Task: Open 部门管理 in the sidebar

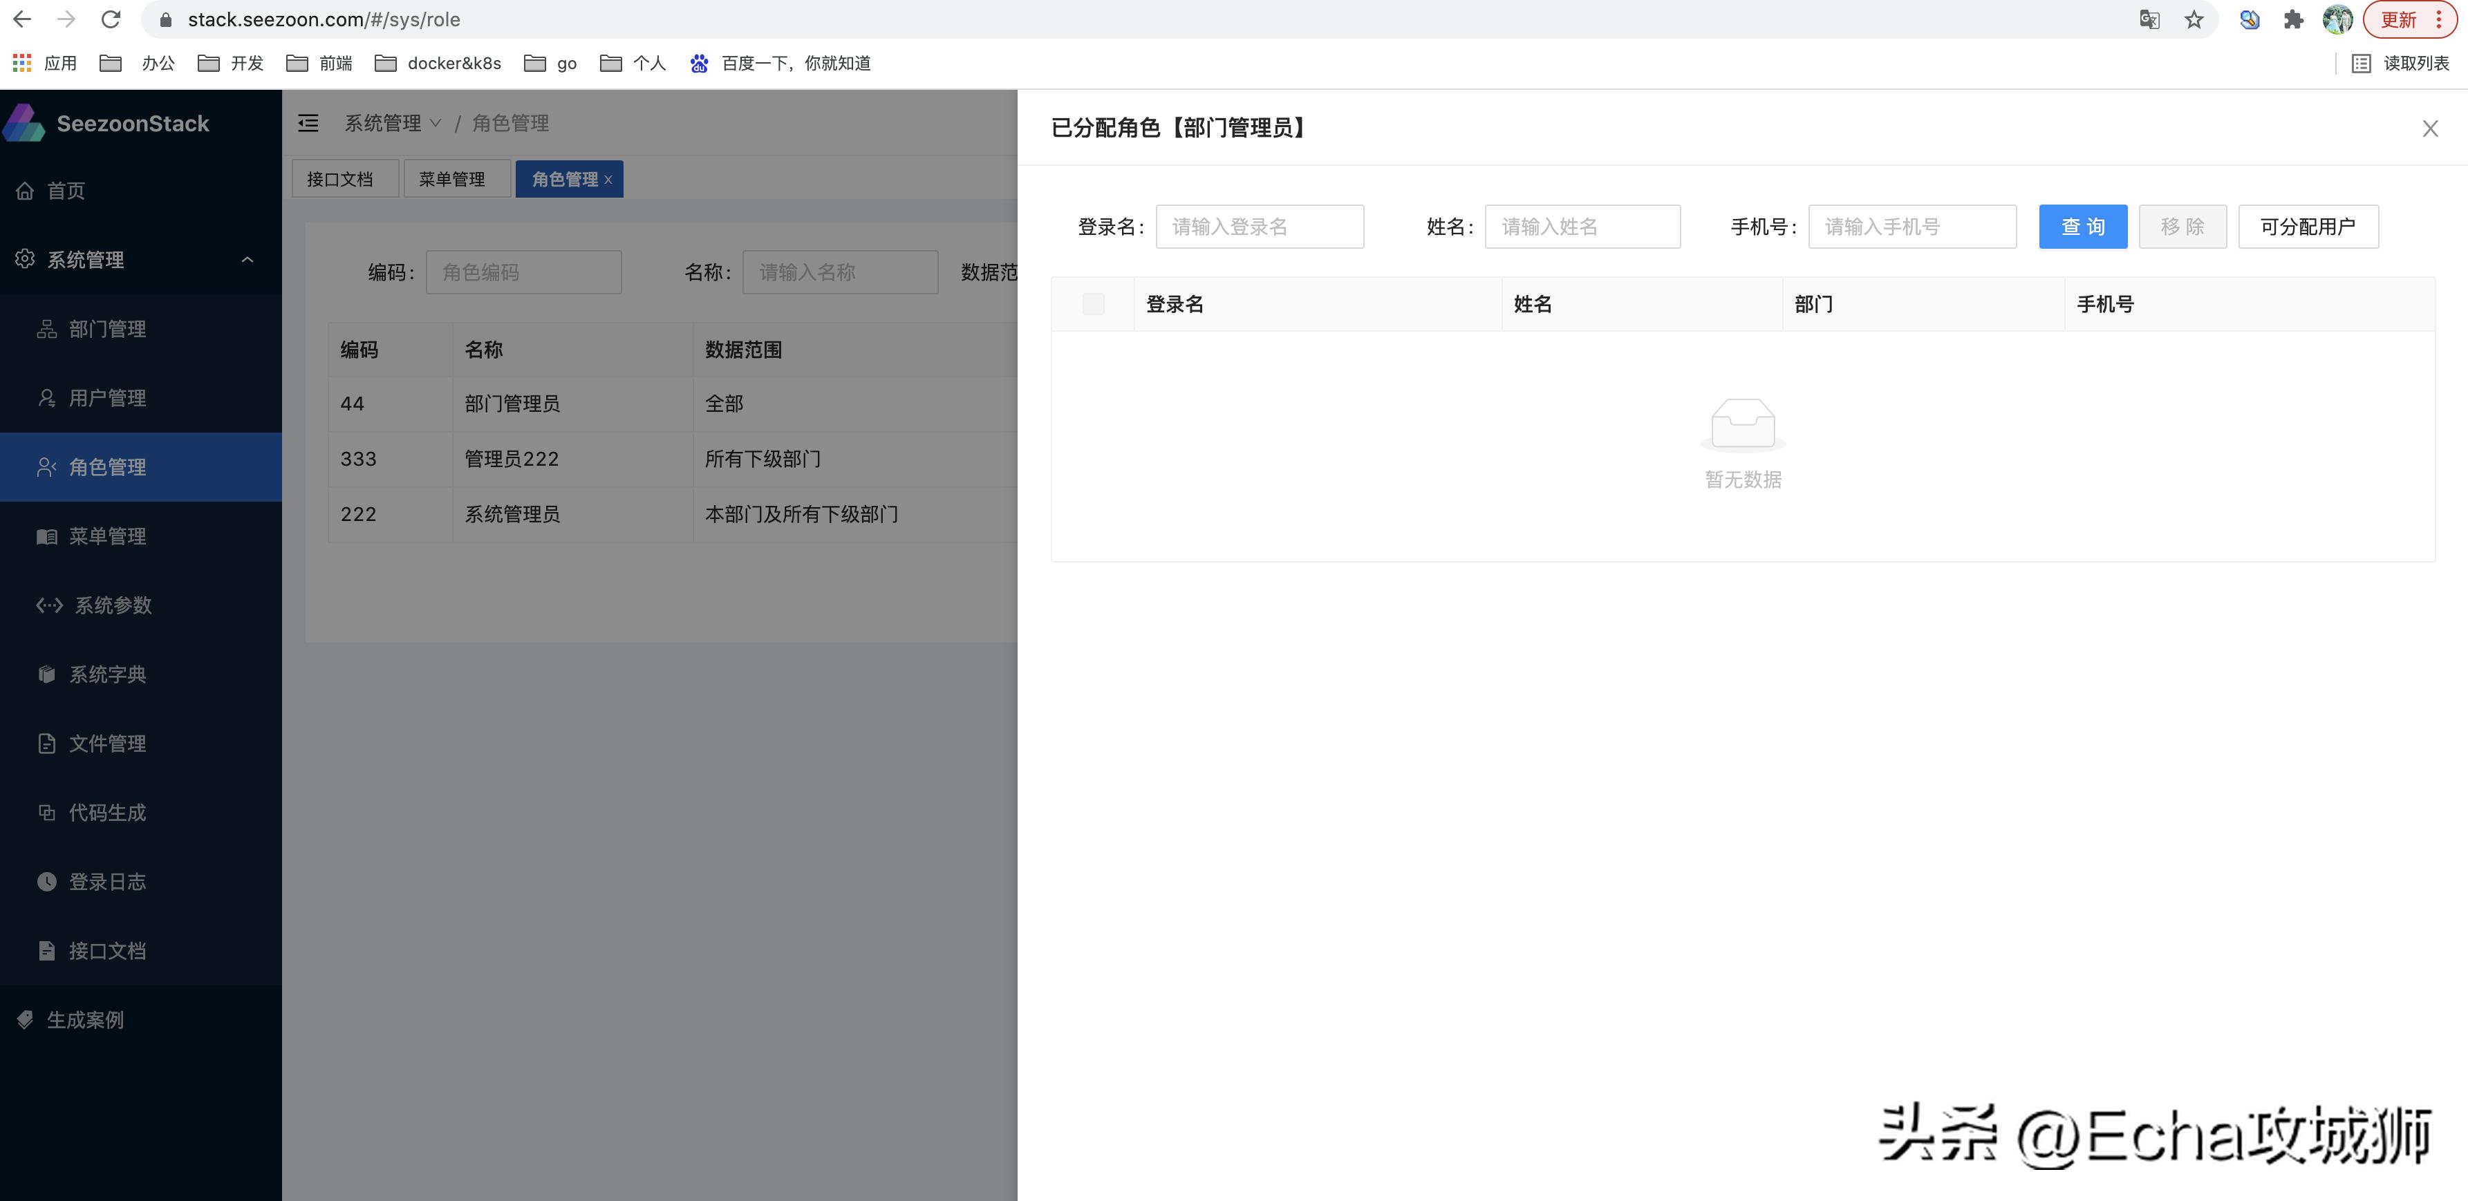Action: (141, 328)
